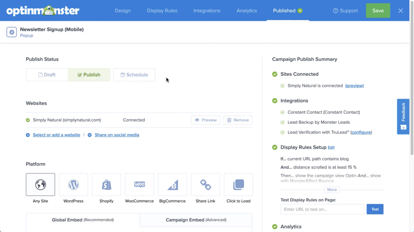Choose the Shopify platform icon
The image size is (414, 232).
tap(106, 185)
